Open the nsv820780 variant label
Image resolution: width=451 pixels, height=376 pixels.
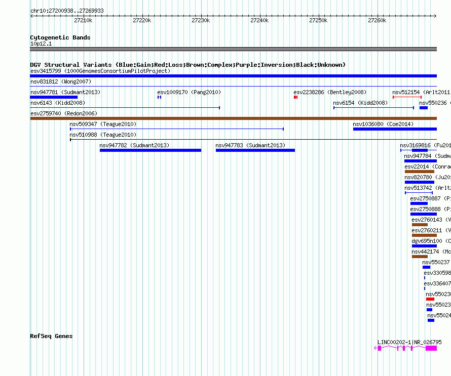point(428,177)
